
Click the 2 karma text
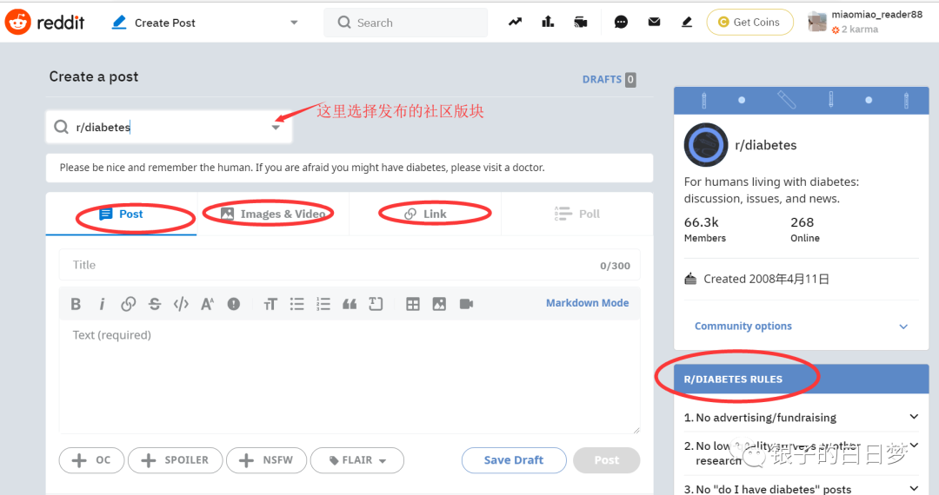pos(859,30)
